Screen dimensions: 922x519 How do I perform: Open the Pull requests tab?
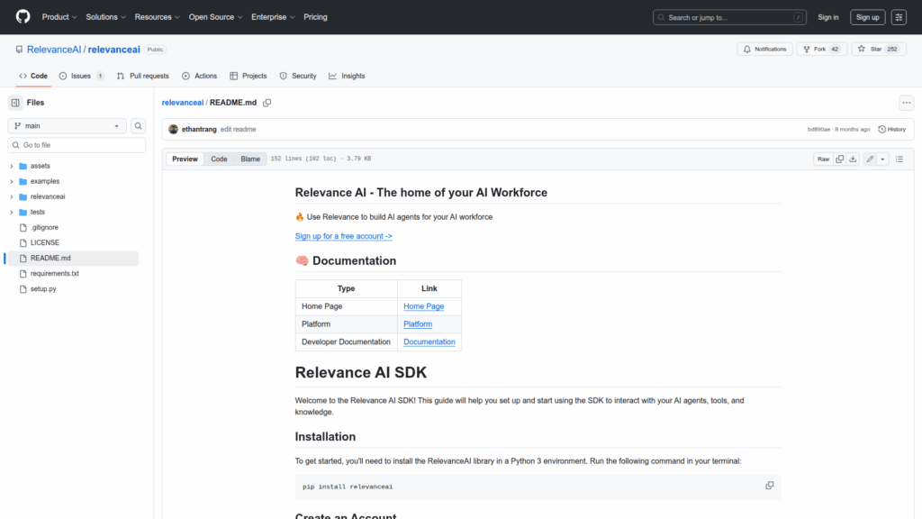pyautogui.click(x=143, y=76)
